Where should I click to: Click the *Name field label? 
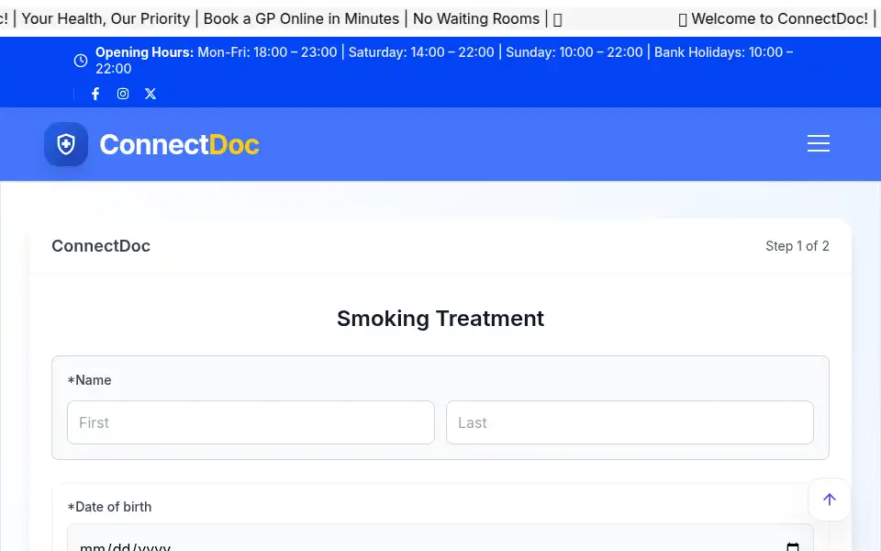(89, 380)
